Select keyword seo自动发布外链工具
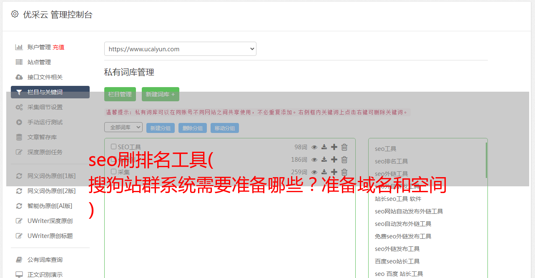535x278 pixels. point(403,224)
